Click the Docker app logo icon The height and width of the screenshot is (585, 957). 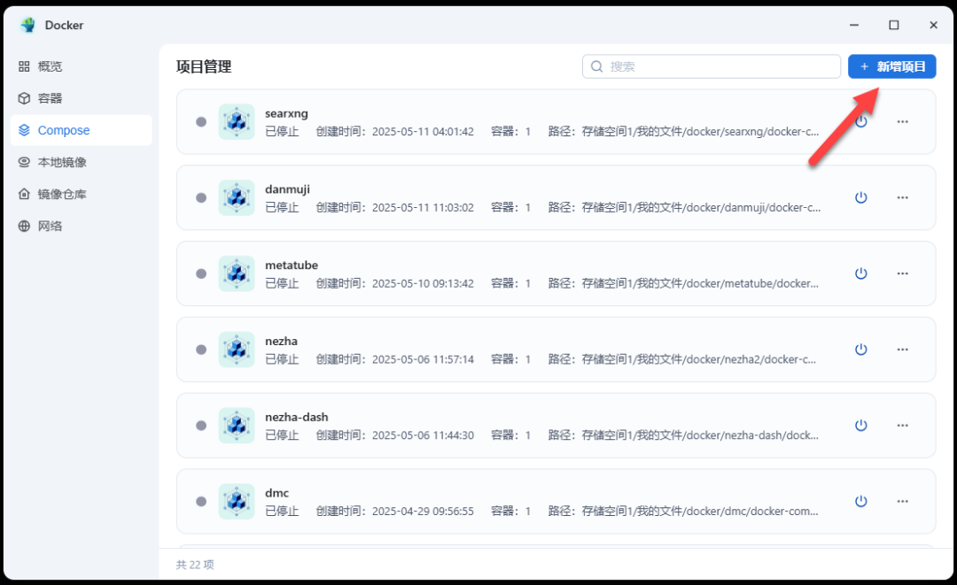coord(27,25)
